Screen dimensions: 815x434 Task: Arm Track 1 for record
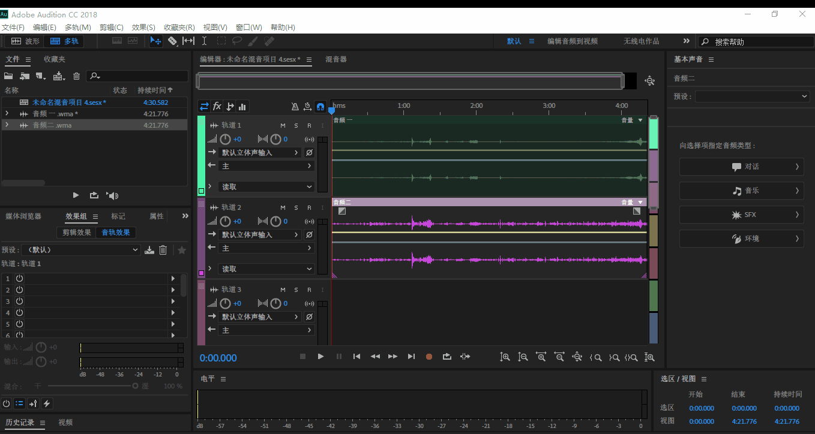point(309,125)
